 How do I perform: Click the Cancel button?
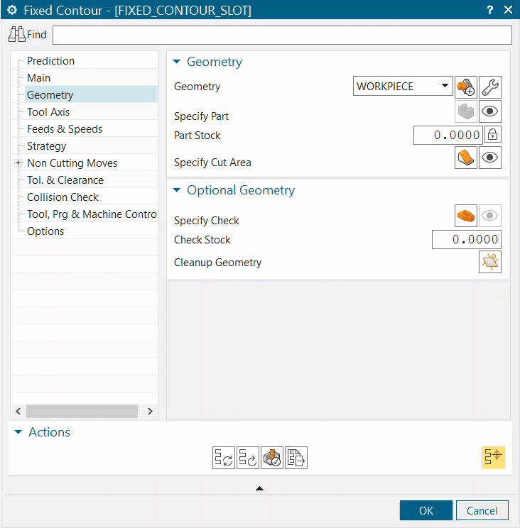482,510
